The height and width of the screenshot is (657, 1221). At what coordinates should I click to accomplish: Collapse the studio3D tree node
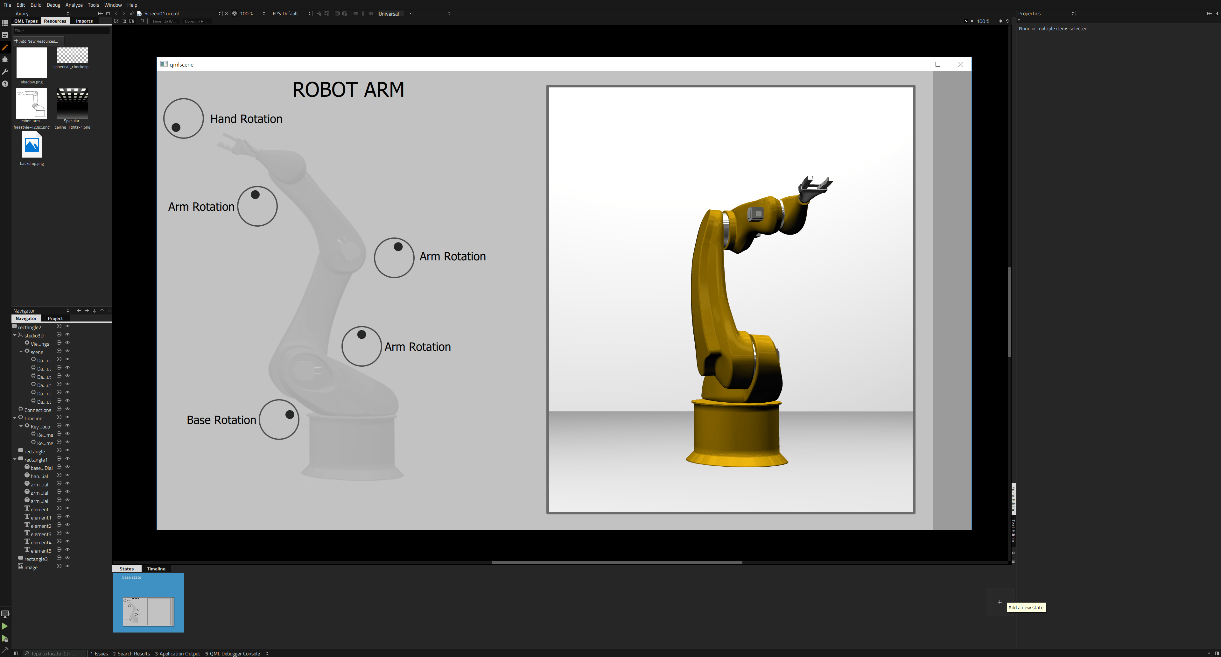(x=15, y=335)
